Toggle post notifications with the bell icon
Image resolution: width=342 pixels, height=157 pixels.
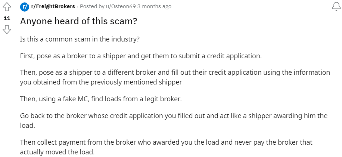pyautogui.click(x=336, y=7)
